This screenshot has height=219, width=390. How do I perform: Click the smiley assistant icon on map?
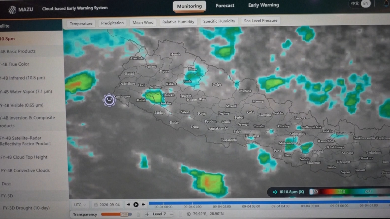[x=109, y=100]
